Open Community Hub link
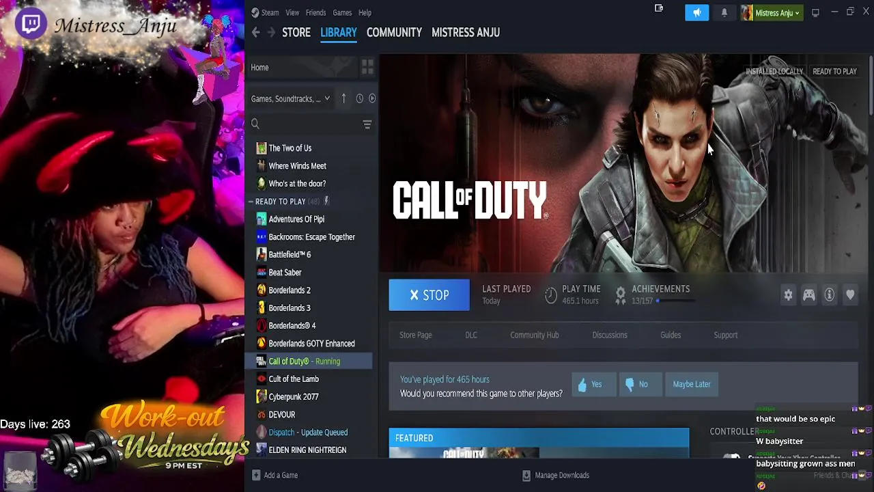Image resolution: width=874 pixels, height=492 pixels. [x=535, y=335]
